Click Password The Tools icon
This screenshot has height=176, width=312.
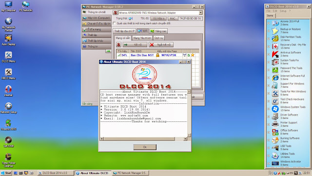pyautogui.click(x=275, y=70)
